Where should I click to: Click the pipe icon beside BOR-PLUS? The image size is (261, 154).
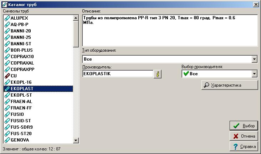(7, 50)
